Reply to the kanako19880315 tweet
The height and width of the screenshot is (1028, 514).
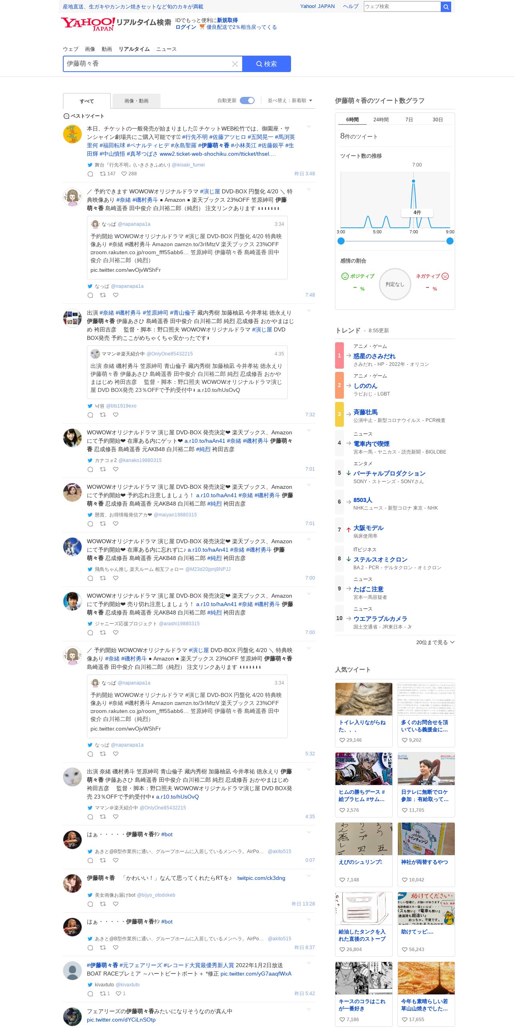tap(90, 469)
